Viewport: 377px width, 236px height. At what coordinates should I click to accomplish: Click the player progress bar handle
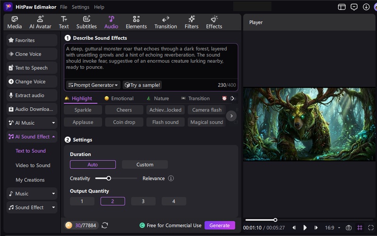pyautogui.click(x=275, y=220)
